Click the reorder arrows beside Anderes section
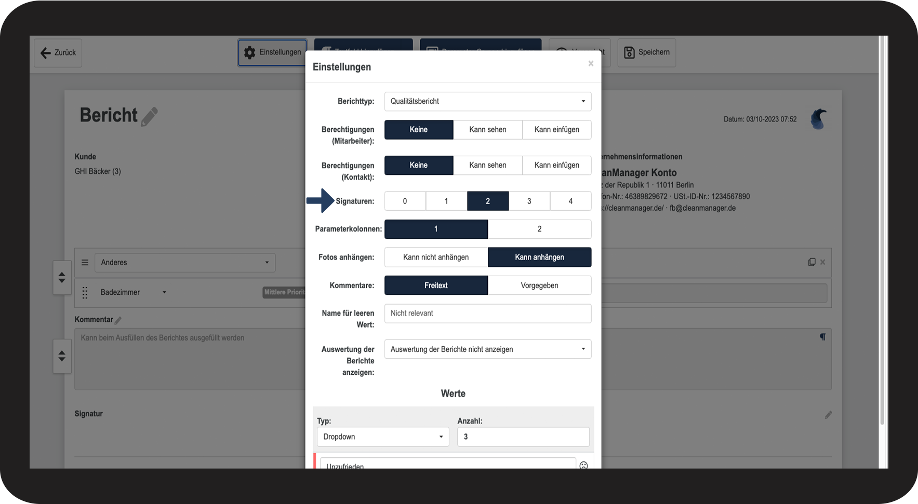 click(62, 278)
